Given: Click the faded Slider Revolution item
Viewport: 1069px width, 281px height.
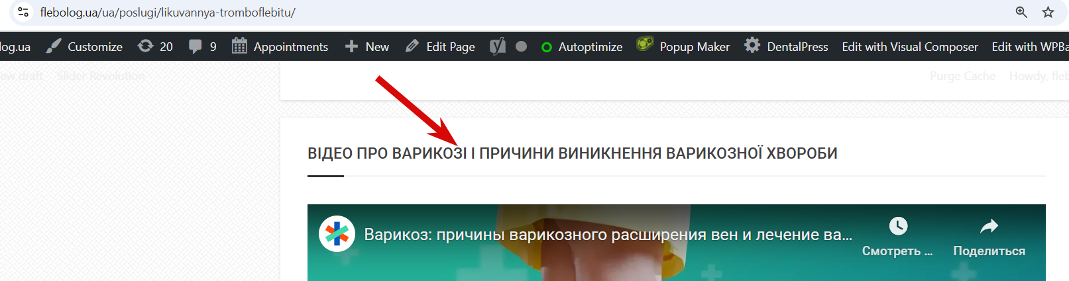Looking at the screenshot, I should [x=101, y=76].
